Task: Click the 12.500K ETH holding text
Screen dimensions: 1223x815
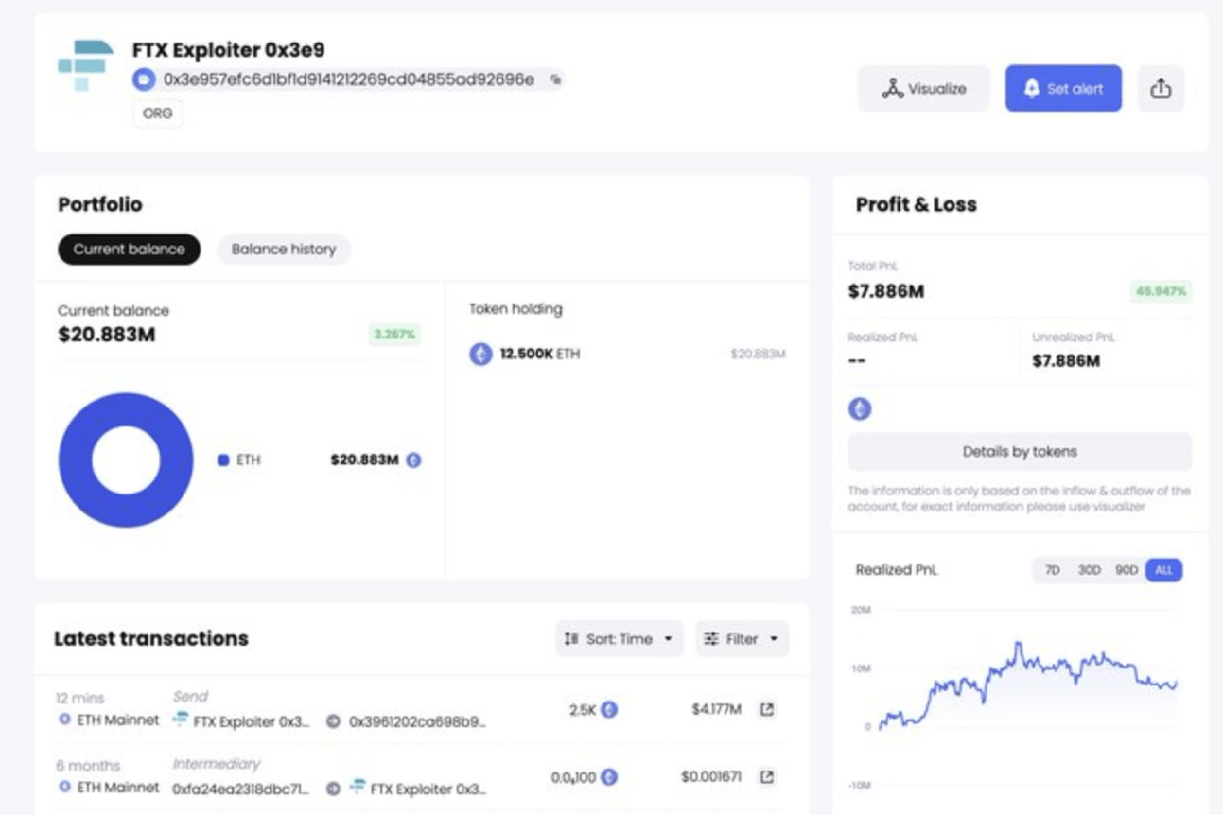Action: tap(540, 354)
